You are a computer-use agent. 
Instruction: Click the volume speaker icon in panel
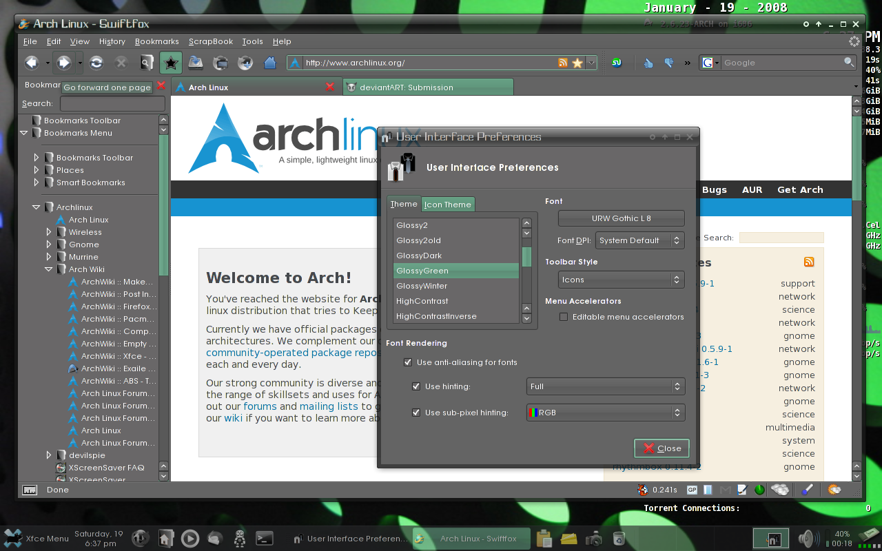click(806, 538)
